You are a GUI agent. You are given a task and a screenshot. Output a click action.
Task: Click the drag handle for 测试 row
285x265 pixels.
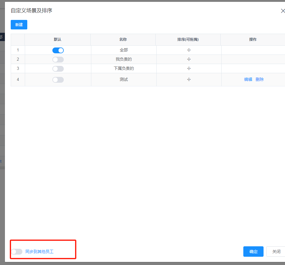pos(189,80)
